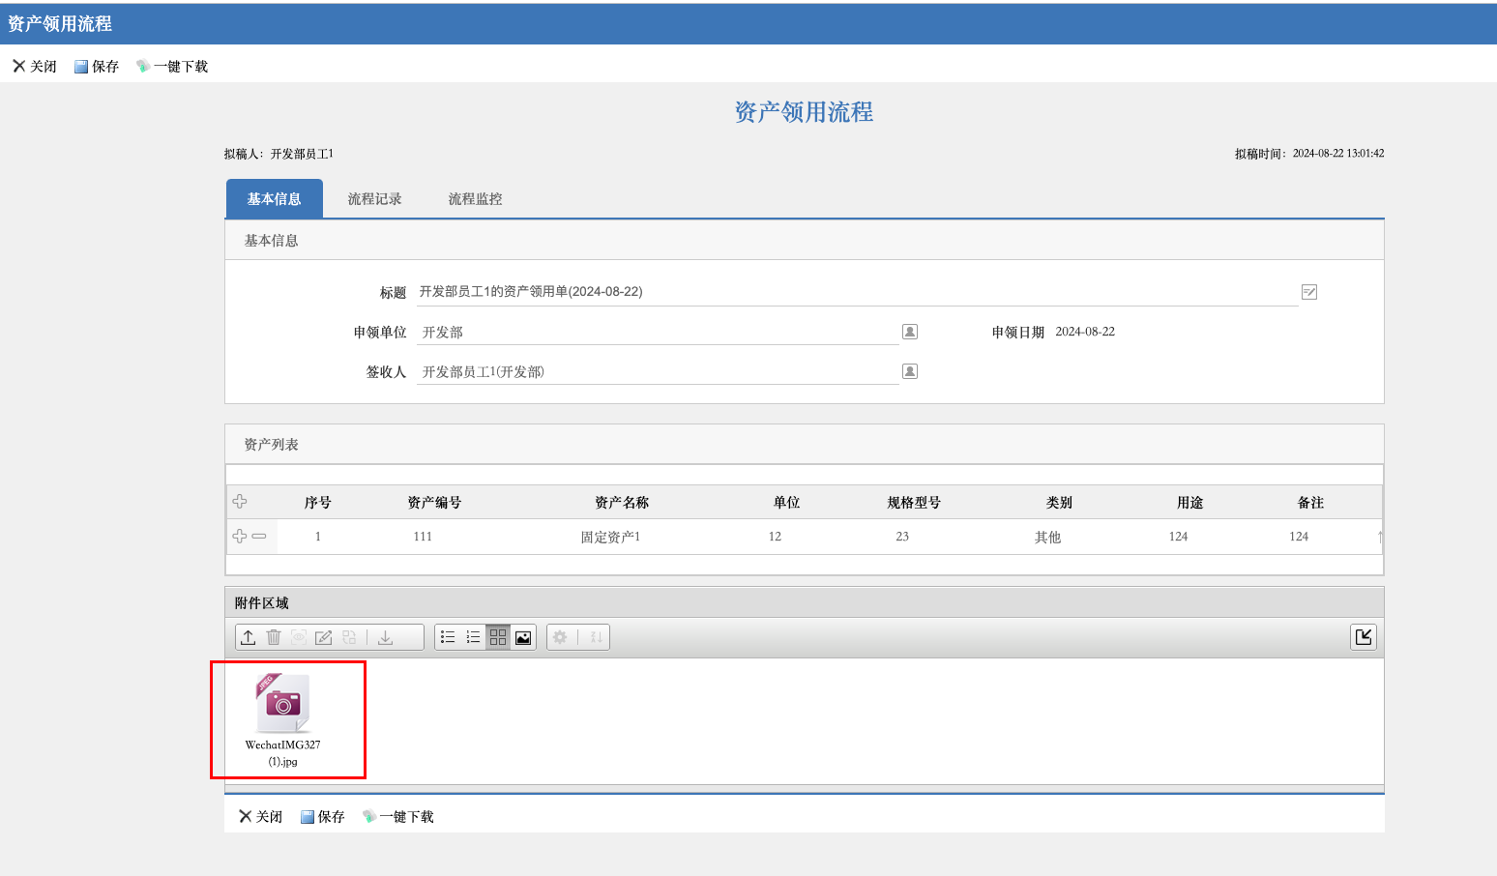Click the 单位 column header
Screen dimensions: 1497x876
click(787, 502)
